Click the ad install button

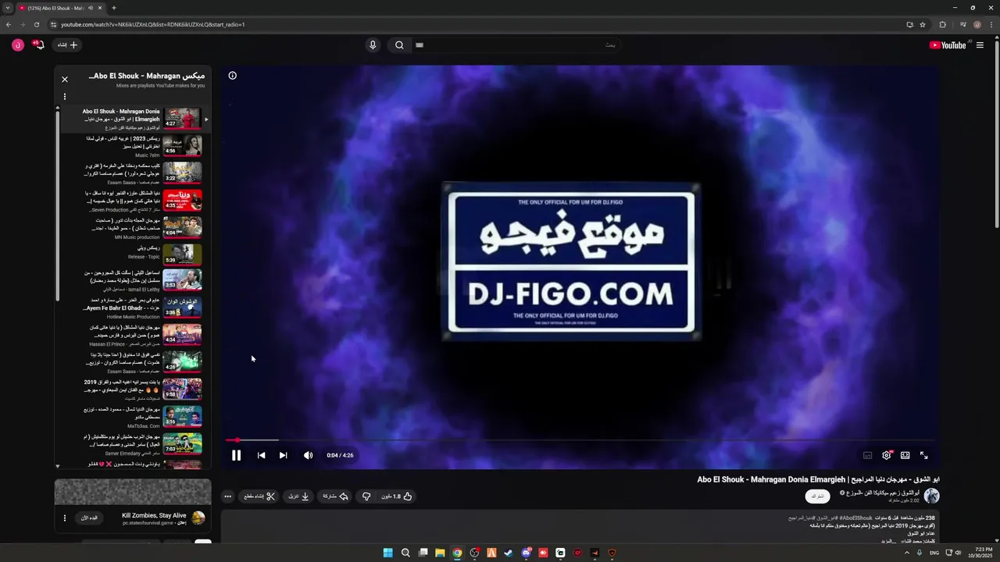point(88,518)
